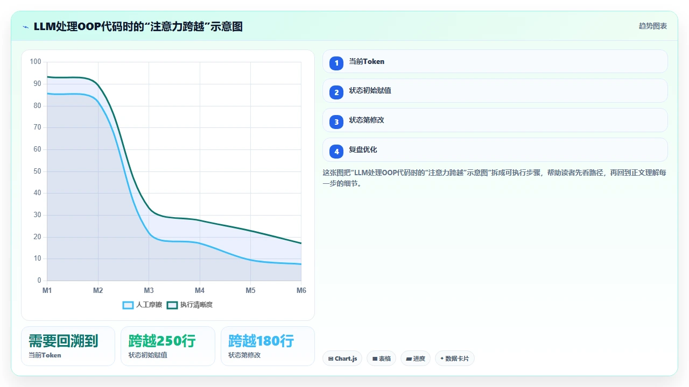Click the lightning icon beside the title
This screenshot has width=689, height=387.
click(26, 26)
